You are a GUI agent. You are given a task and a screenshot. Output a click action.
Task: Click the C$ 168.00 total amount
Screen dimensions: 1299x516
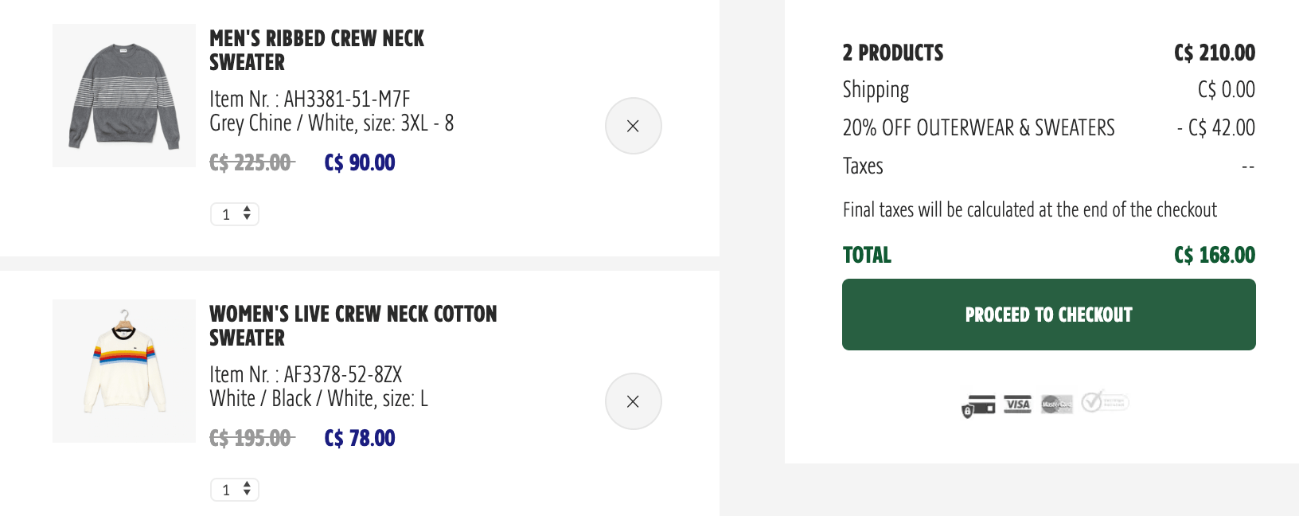coord(1215,255)
